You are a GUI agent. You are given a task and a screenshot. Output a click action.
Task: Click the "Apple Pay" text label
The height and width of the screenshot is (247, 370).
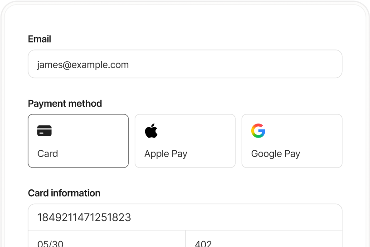point(166,153)
